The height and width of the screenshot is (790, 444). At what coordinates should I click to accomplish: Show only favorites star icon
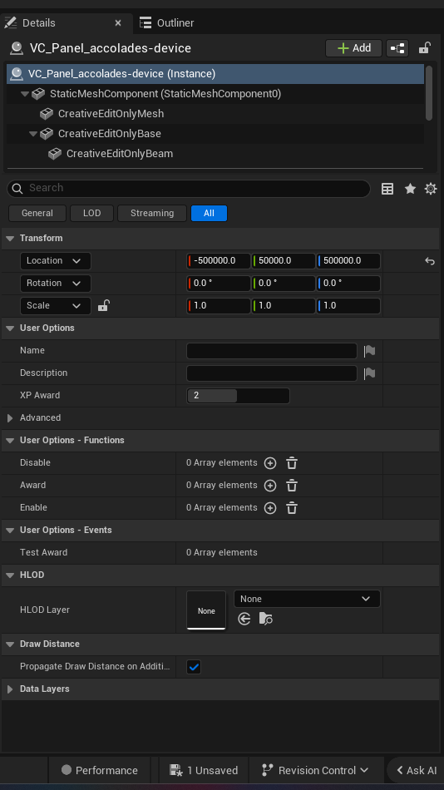click(410, 189)
